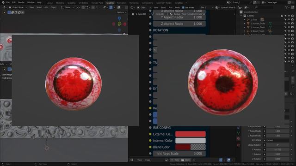Open the Render menu
The image size is (296, 166).
21,3
